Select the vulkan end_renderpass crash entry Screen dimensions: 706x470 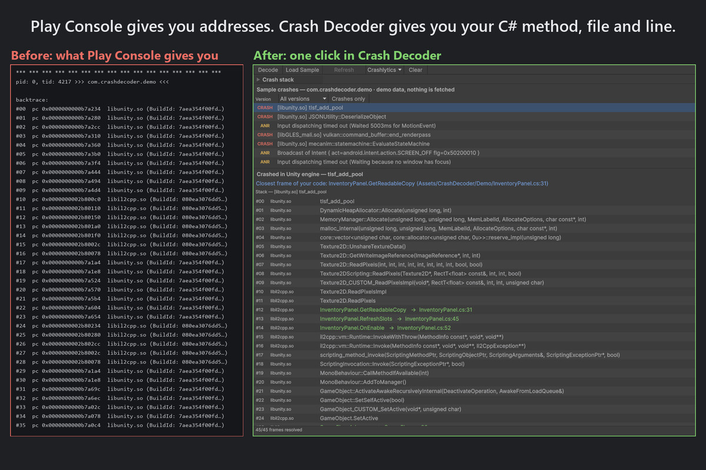475,135
